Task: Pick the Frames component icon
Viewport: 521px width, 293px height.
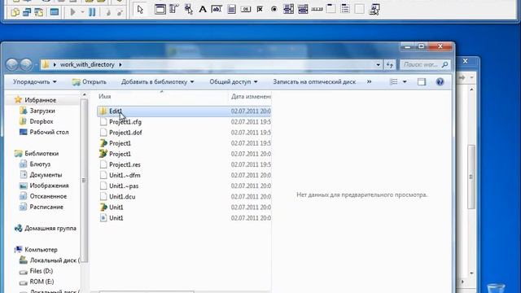Action: coord(160,9)
